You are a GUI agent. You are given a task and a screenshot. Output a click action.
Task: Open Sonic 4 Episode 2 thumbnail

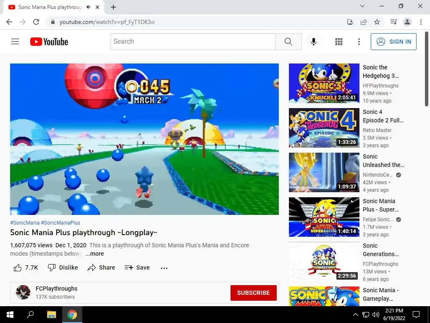tap(324, 128)
